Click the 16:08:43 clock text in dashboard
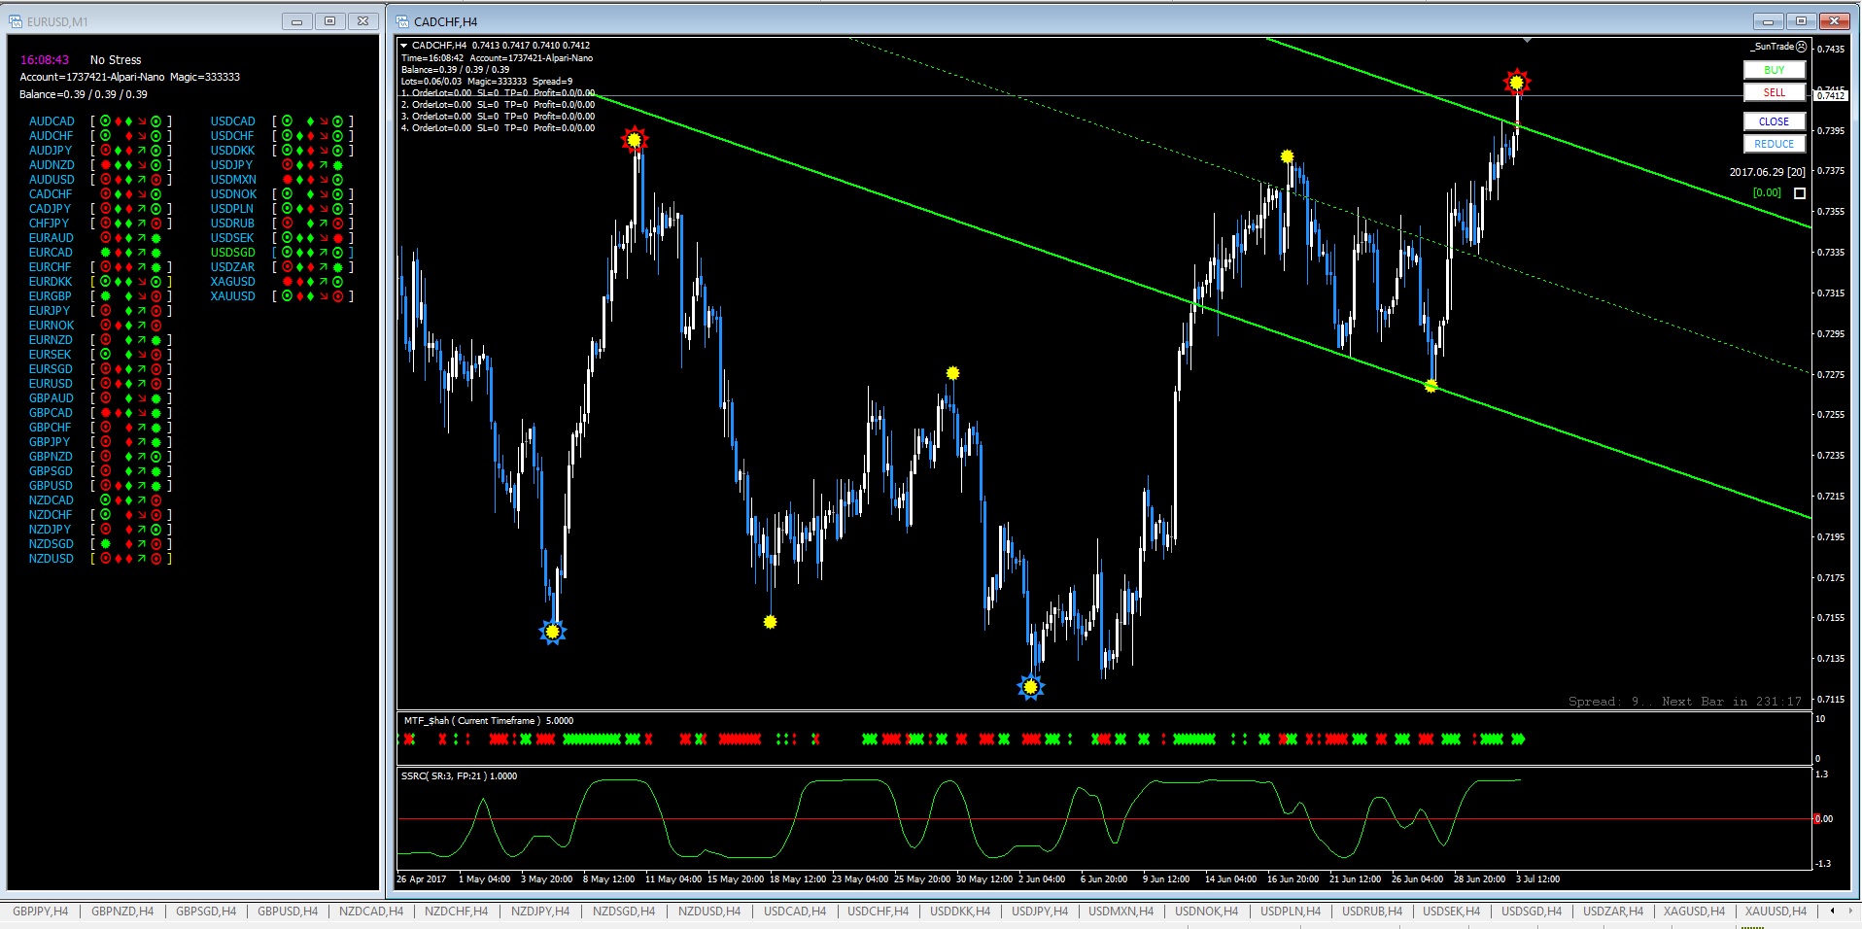Viewport: 1862px width, 929px height. click(45, 60)
